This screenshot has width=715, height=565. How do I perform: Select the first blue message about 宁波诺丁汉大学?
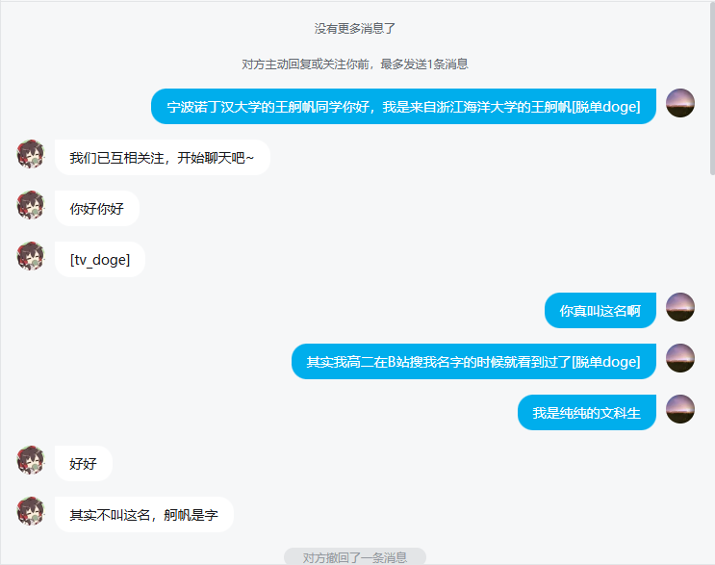pos(403,106)
